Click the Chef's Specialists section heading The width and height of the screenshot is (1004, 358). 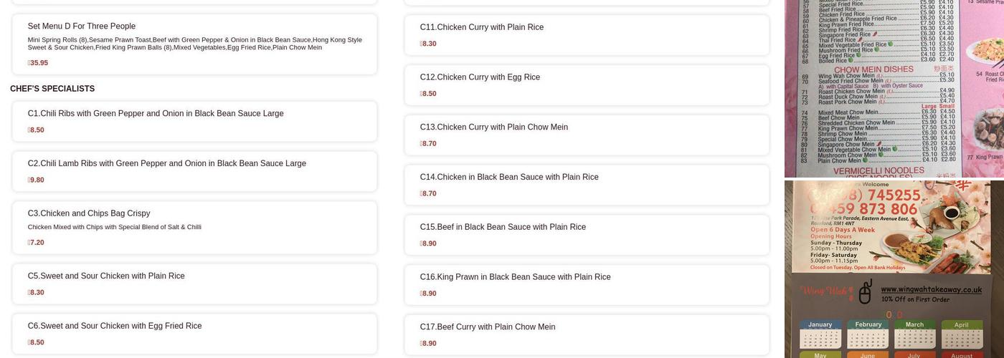(52, 89)
